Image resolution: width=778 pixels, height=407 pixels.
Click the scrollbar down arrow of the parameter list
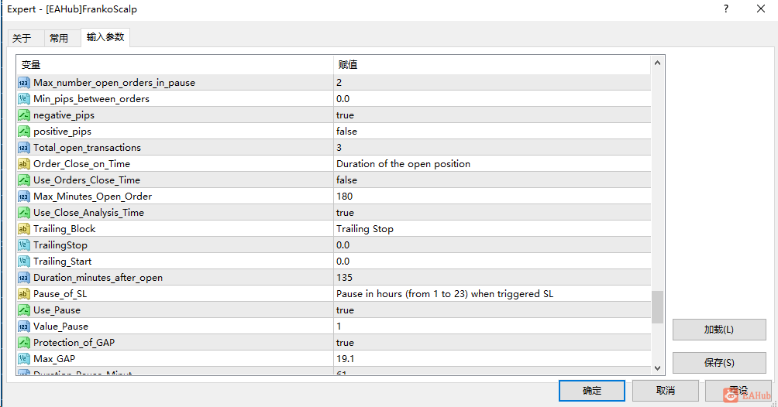point(657,368)
